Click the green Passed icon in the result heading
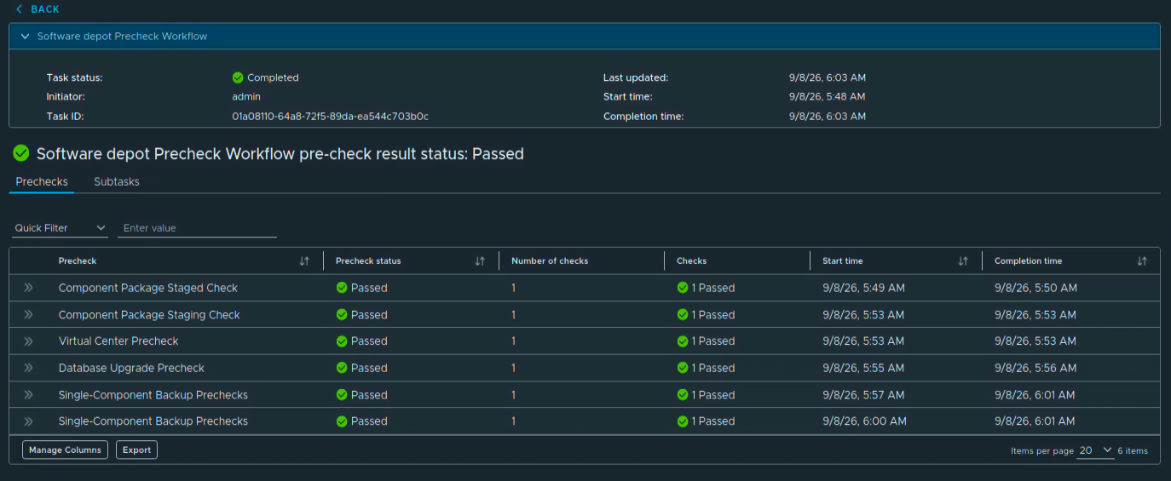The image size is (1171, 481). [21, 153]
